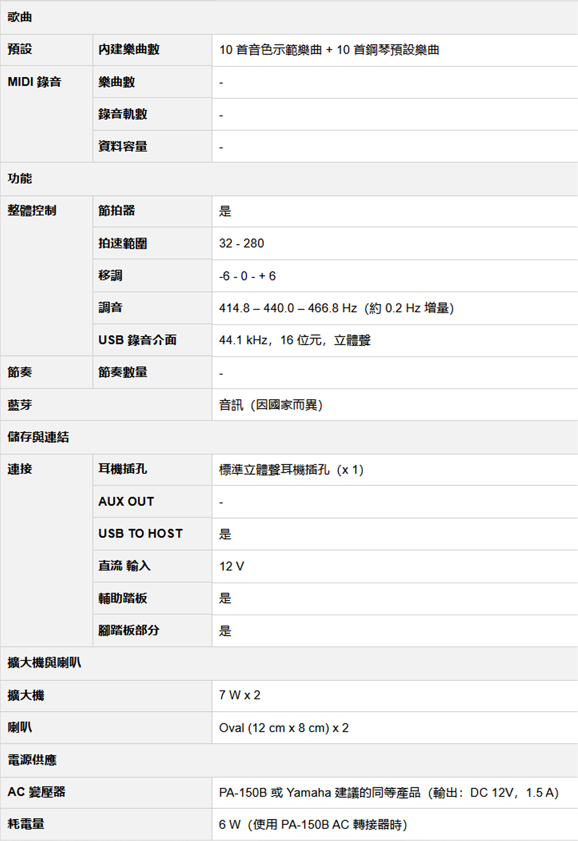This screenshot has width=578, height=841.
Task: Click the 節拍器 label cell
Action: tap(117, 210)
